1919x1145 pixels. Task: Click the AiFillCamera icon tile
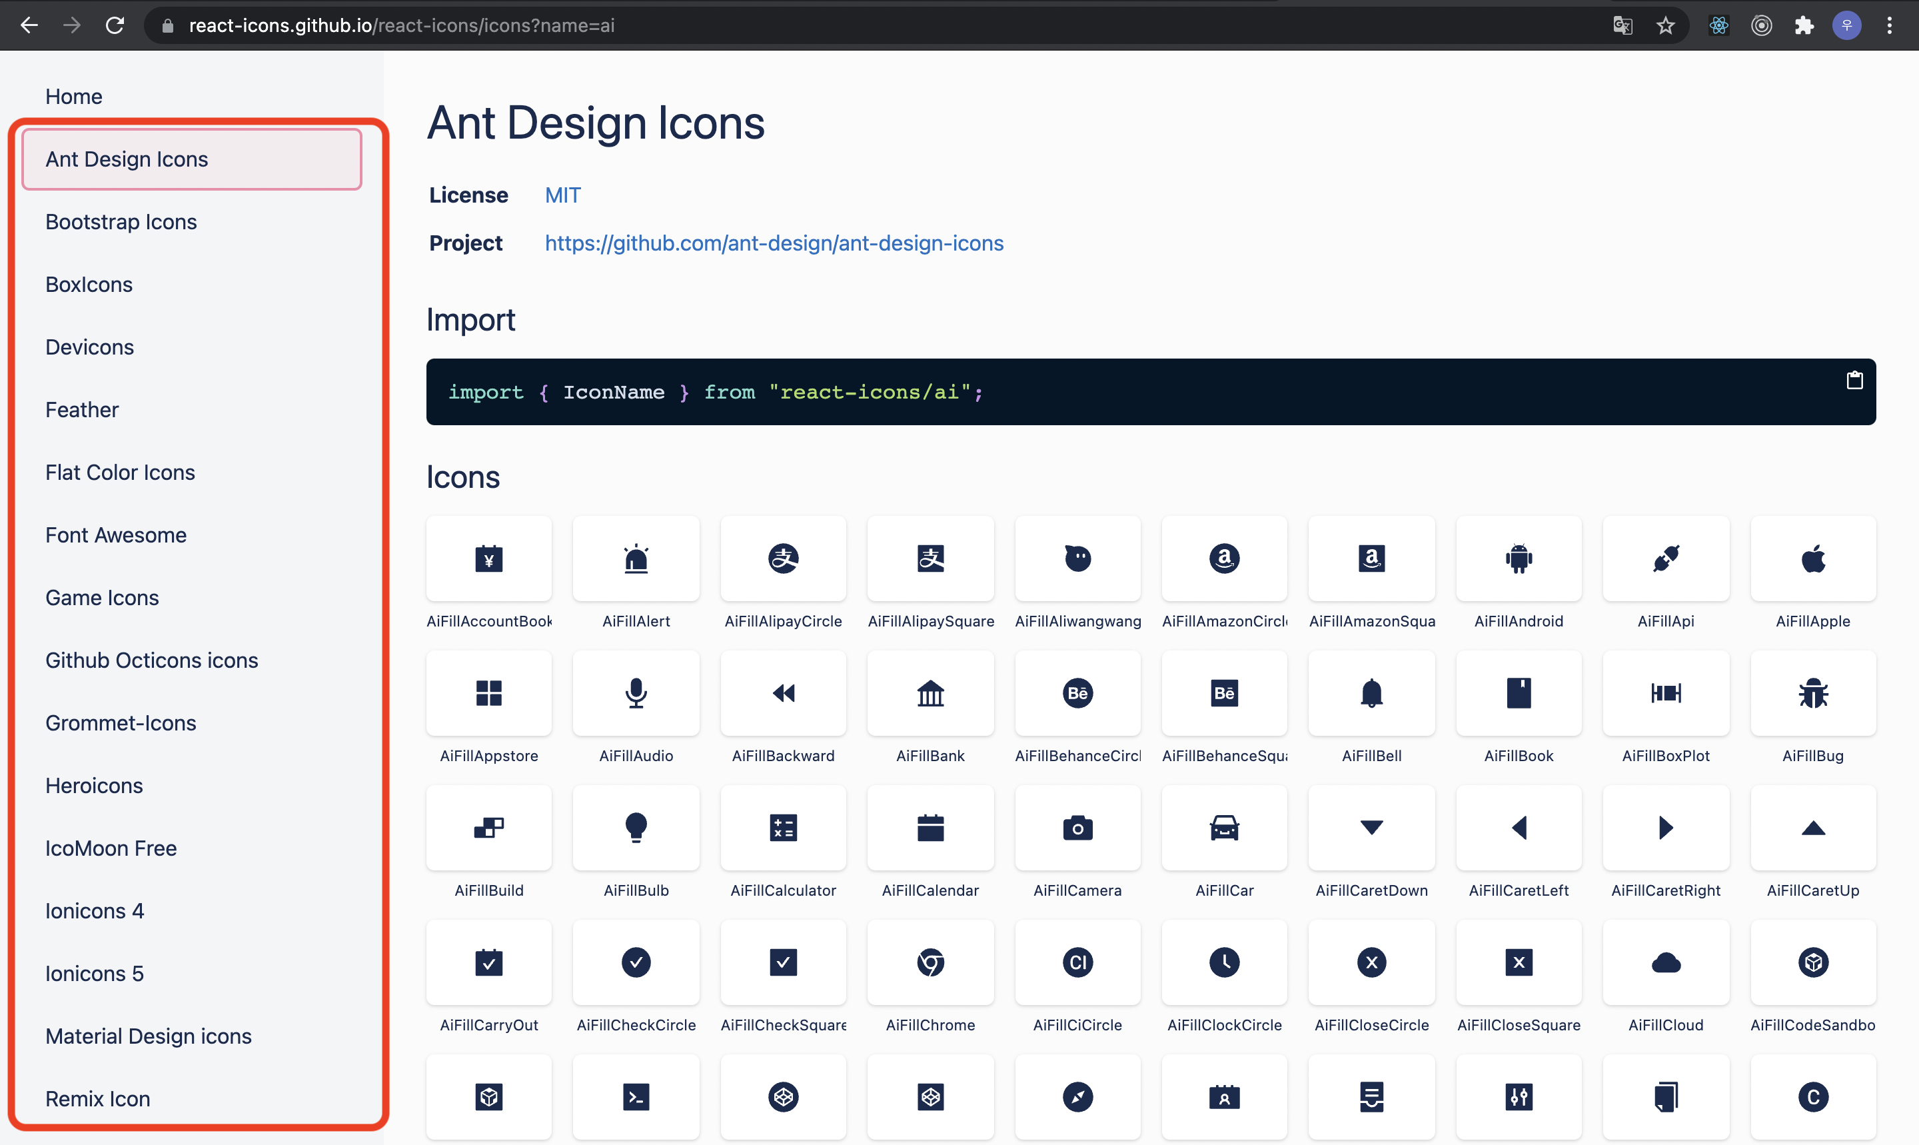(1077, 828)
